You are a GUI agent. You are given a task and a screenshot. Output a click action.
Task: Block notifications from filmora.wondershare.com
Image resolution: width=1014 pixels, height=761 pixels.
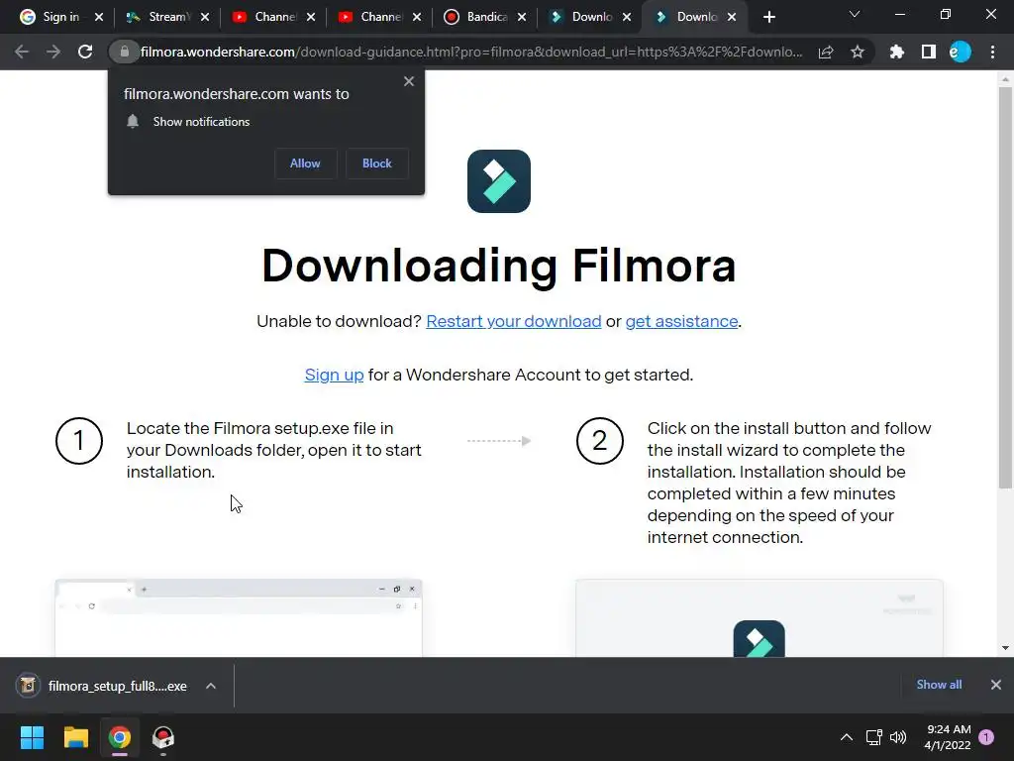377,163
